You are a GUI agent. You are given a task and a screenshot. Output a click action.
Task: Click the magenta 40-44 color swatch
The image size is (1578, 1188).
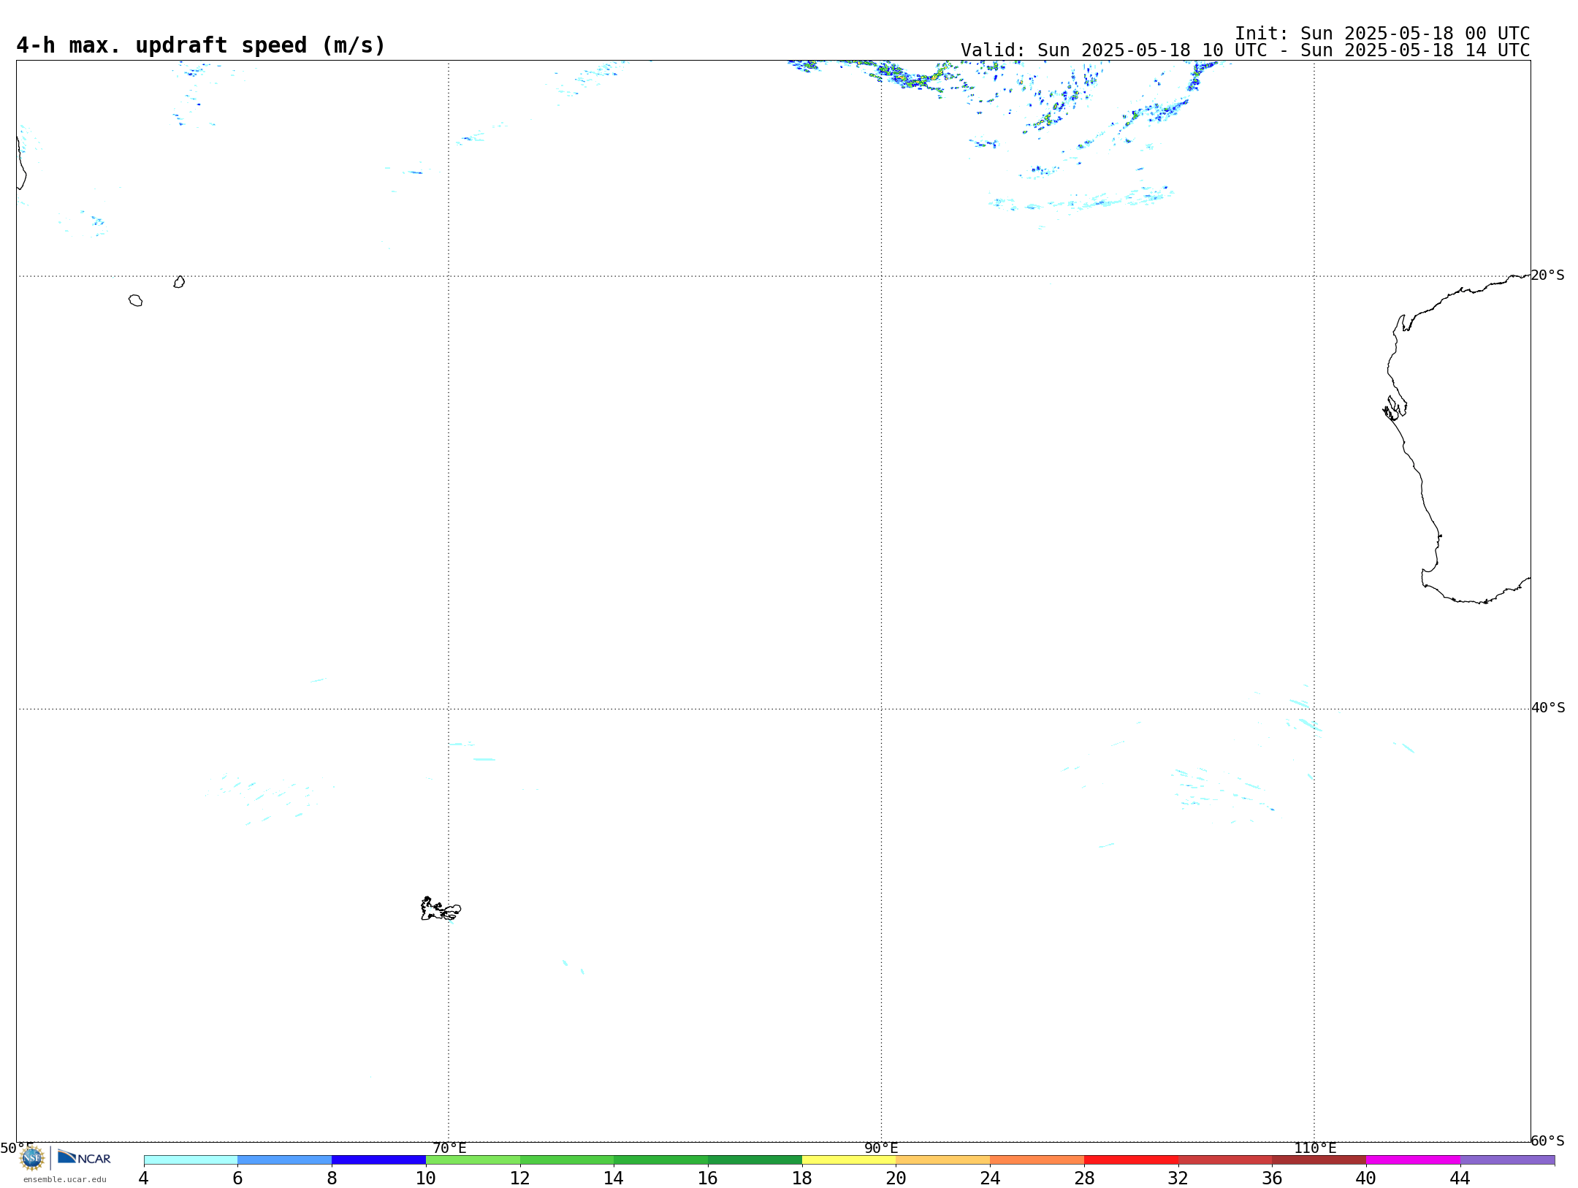1413,1160
